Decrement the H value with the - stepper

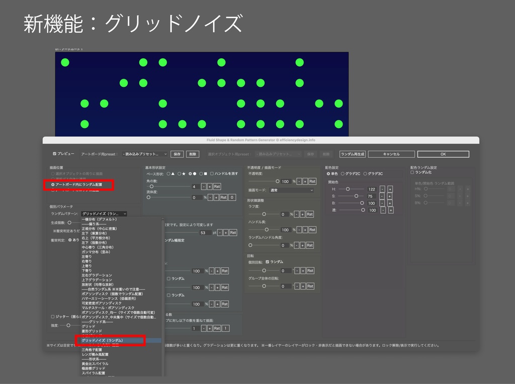coord(382,189)
